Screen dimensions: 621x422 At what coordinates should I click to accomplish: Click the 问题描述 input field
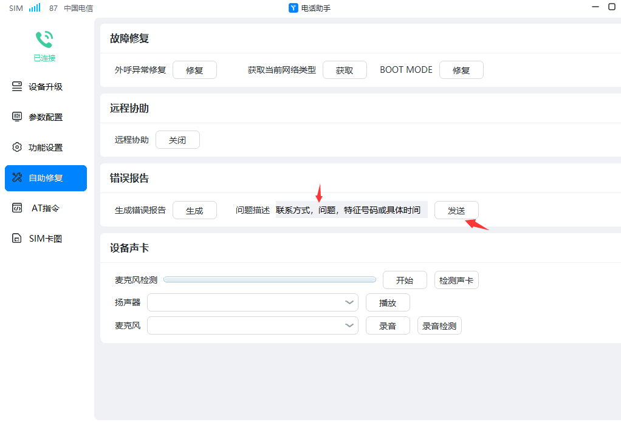[x=352, y=210]
